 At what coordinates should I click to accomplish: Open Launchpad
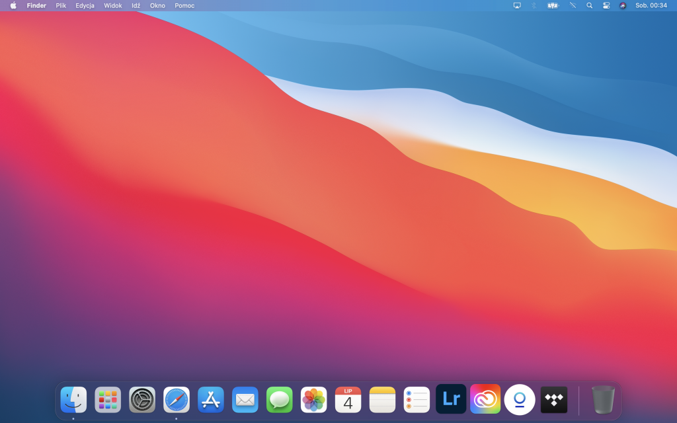107,400
